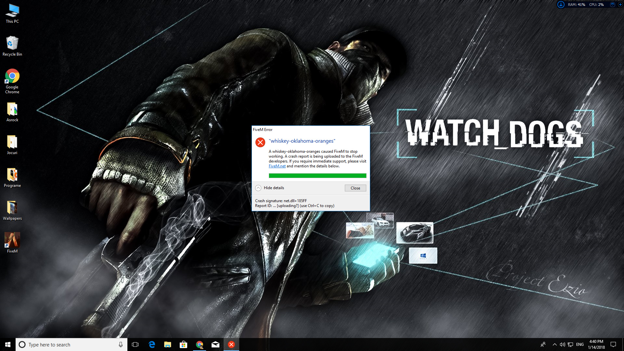Open the network status icon
The height and width of the screenshot is (351, 624).
[x=570, y=344]
